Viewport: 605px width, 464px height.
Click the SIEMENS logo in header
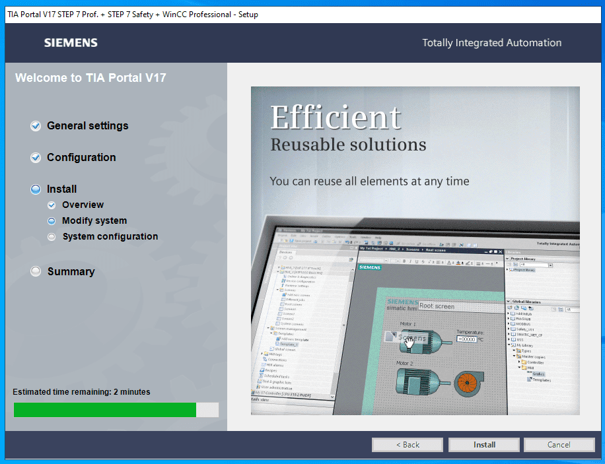pos(71,43)
